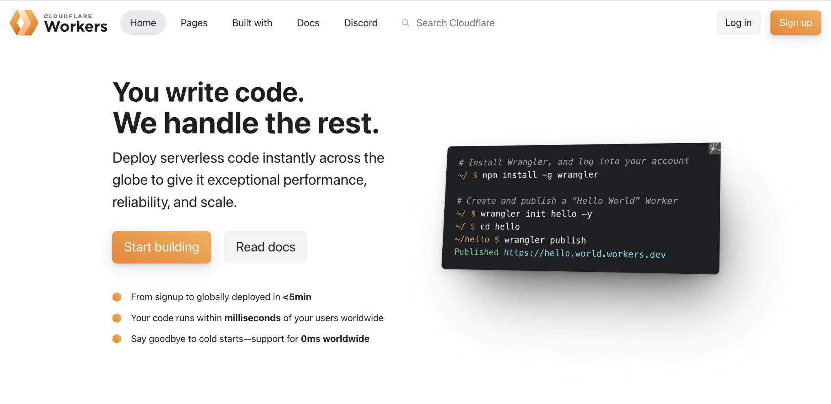The image size is (831, 404).
Task: Open the Discord link
Action: [360, 23]
